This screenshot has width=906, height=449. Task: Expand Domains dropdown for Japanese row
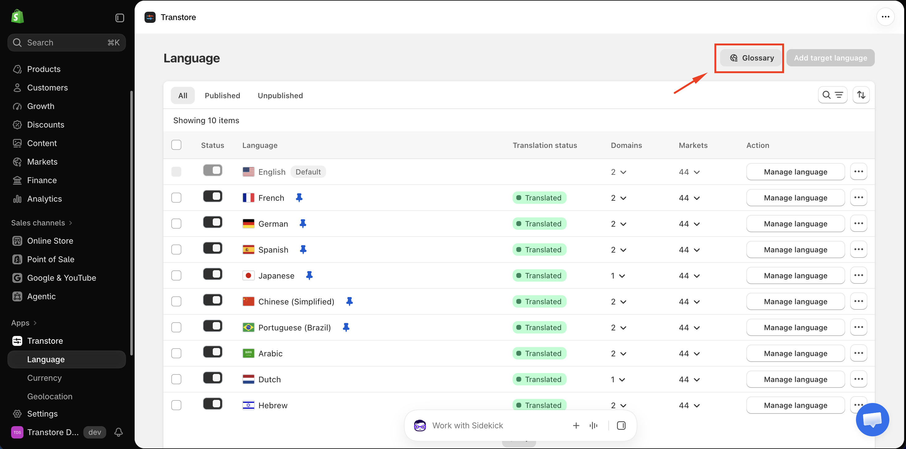coord(618,276)
